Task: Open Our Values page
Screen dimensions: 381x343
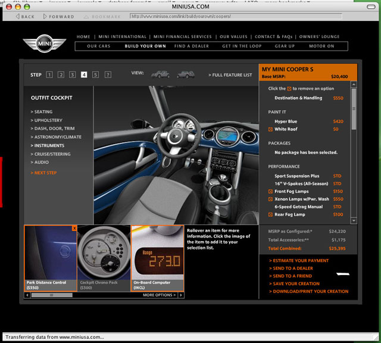Action: click(233, 37)
